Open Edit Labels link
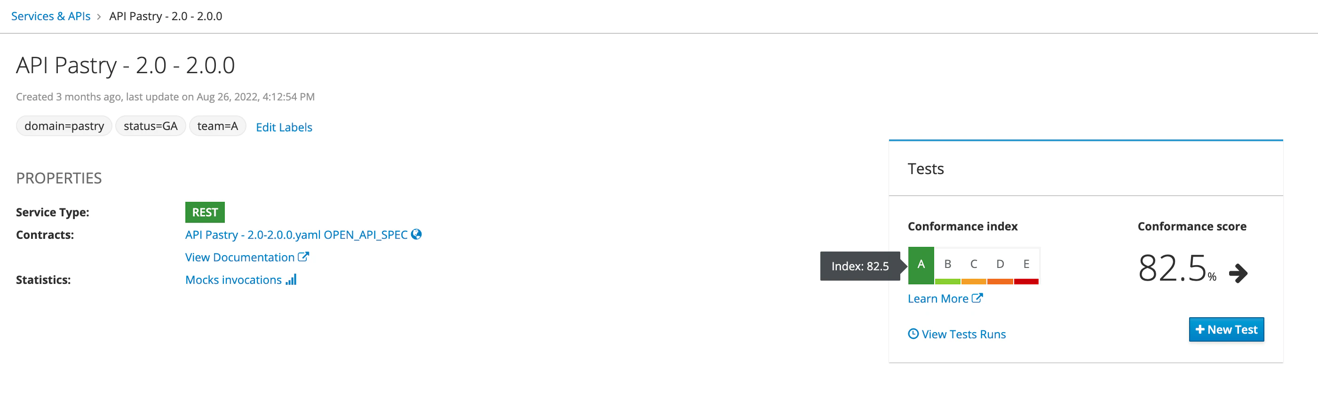Screen dimensions: 1318x397 click(284, 127)
